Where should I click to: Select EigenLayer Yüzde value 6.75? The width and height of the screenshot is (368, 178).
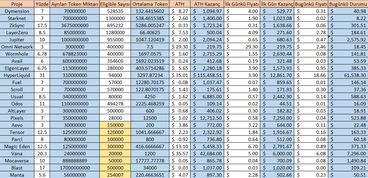[x=42, y=68]
